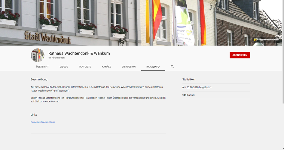Switch to the Übersicht tab
Image resolution: width=284 pixels, height=150 pixels.
[x=42, y=67]
